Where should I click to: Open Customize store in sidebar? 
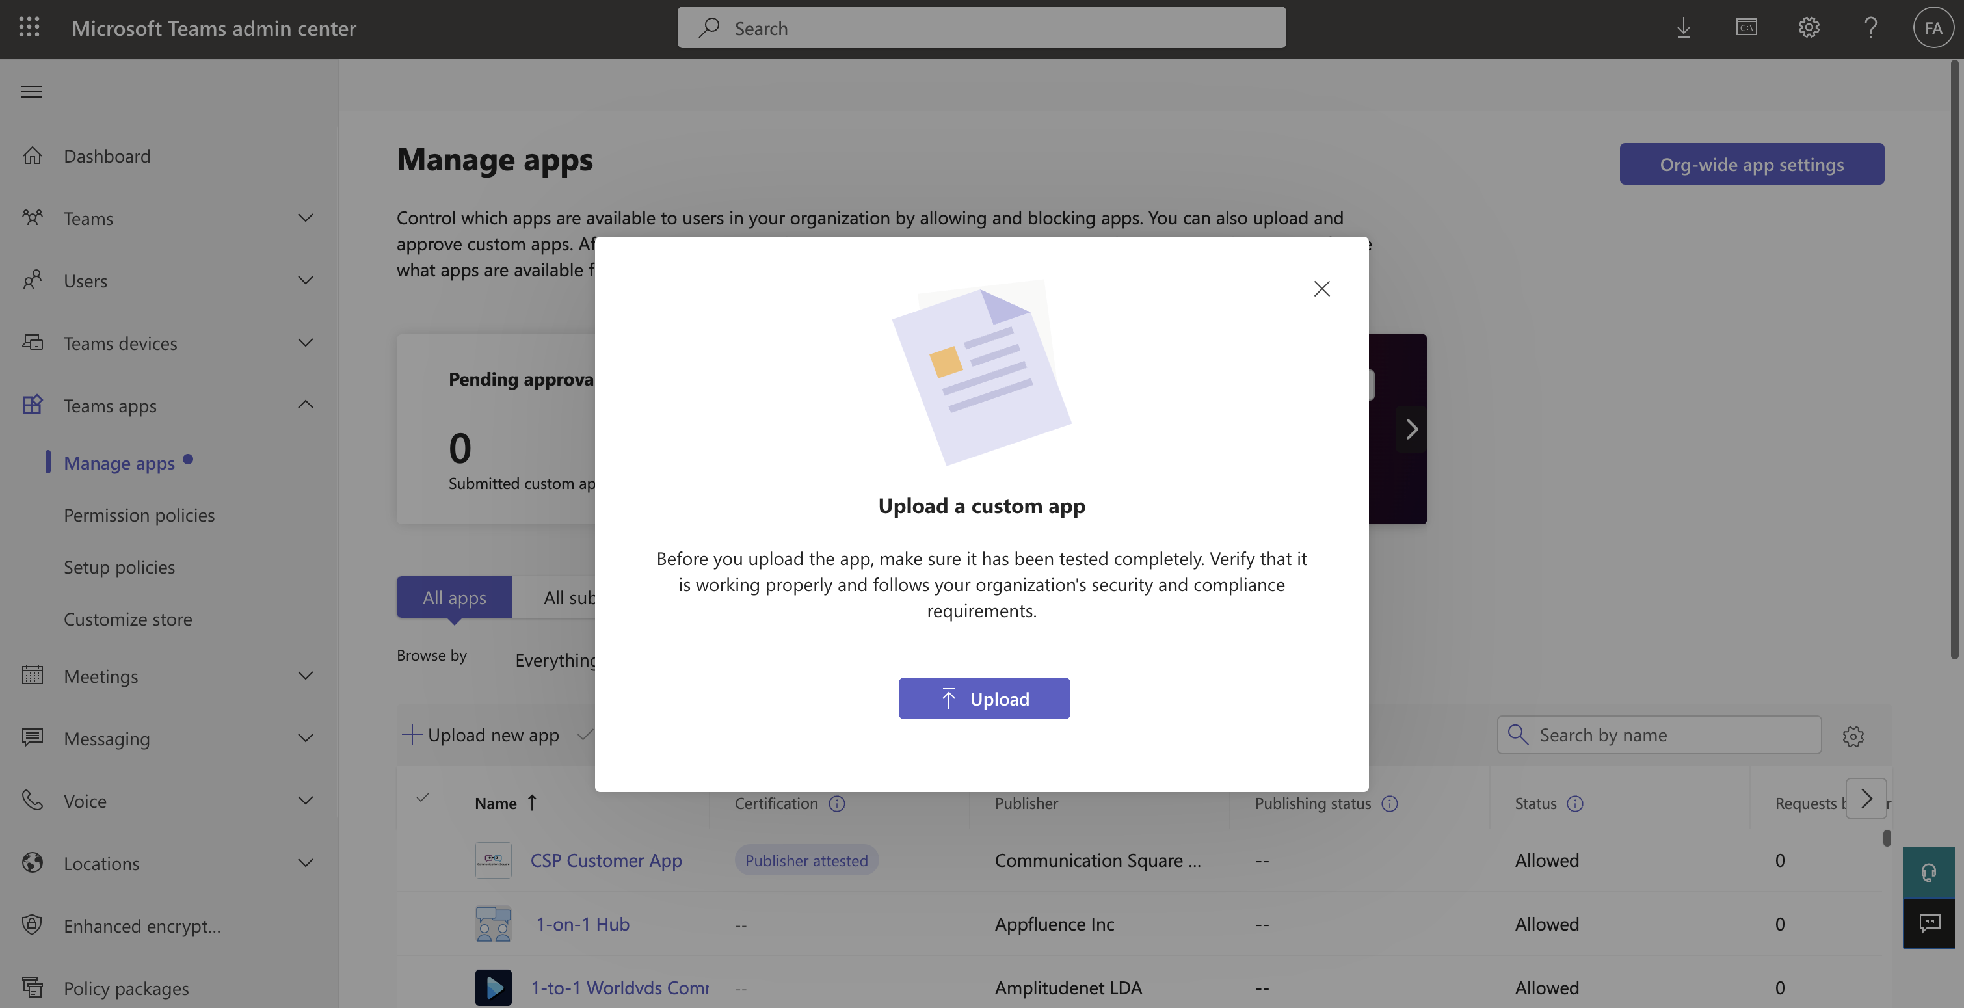pyautogui.click(x=127, y=619)
